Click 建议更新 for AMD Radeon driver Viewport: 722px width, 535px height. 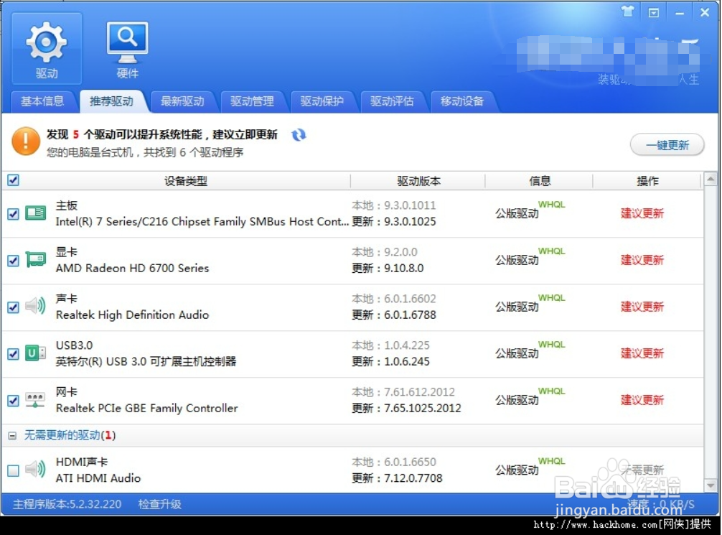[642, 260]
